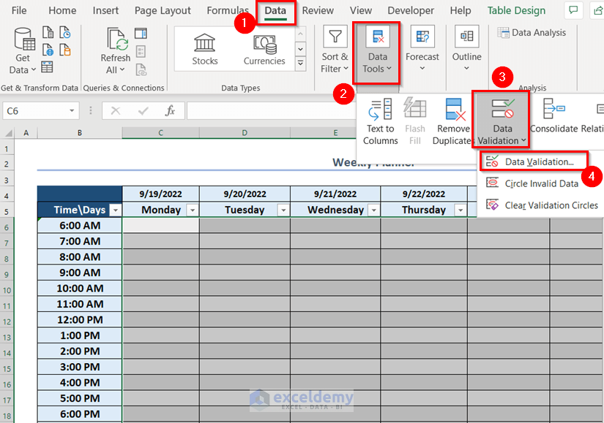Select the 12:00 PM time cell
This screenshot has width=604, height=423.
tap(80, 320)
